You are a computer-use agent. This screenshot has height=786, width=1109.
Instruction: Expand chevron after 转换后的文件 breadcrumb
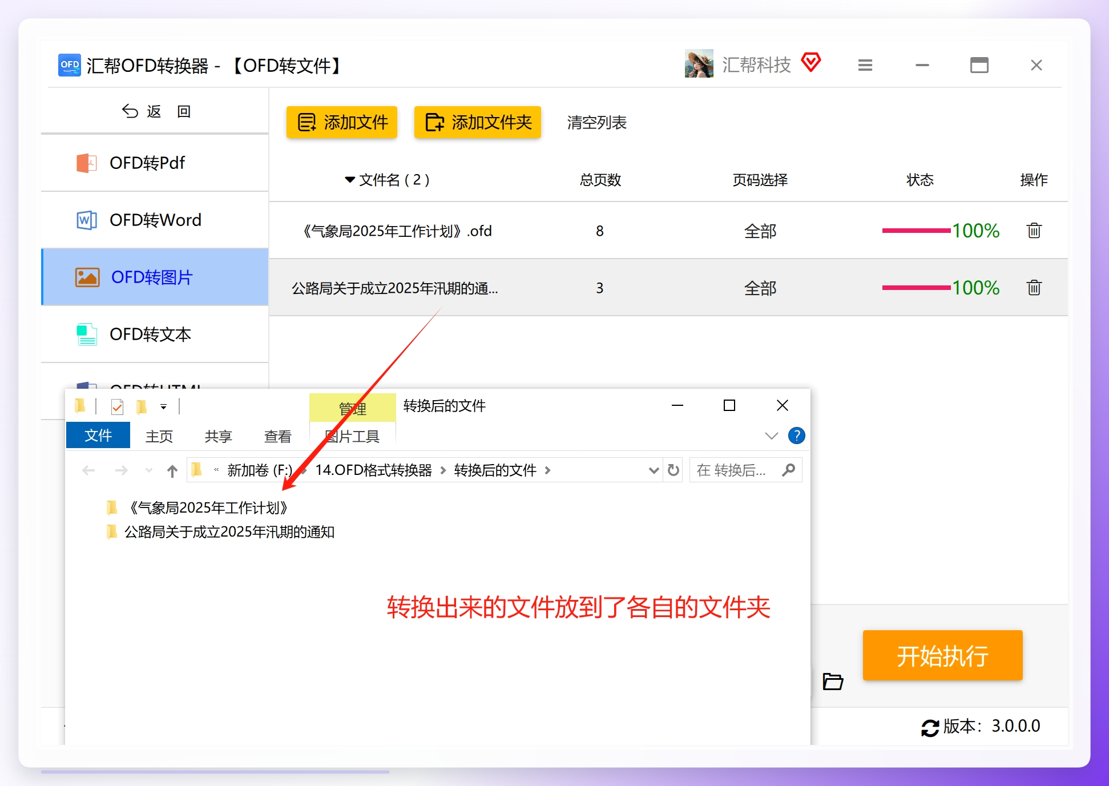[547, 470]
